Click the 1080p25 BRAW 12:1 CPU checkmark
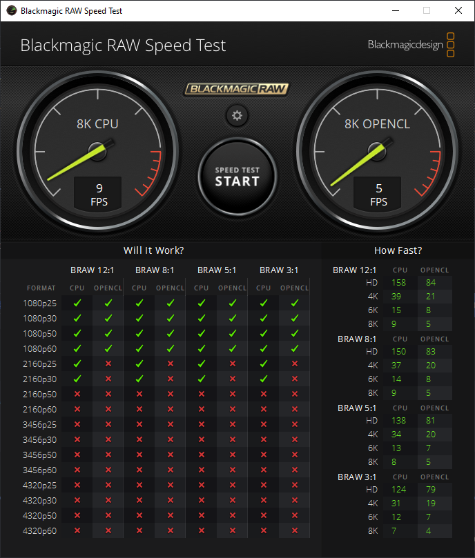This screenshot has height=558, width=475. [x=77, y=303]
